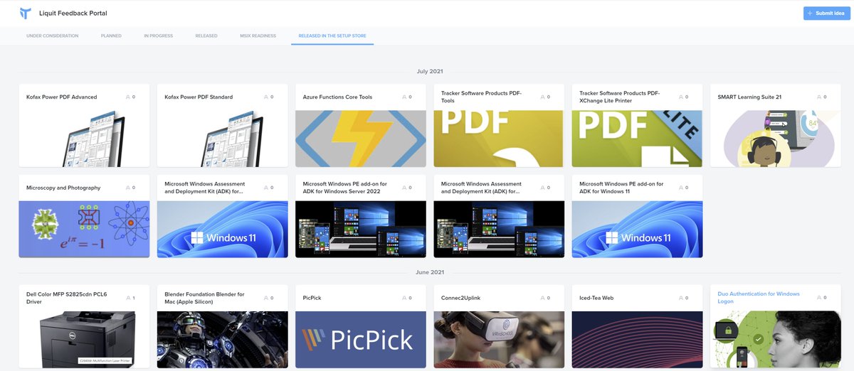The height and width of the screenshot is (371, 854).
Task: Click Windows 11 image on PE add-on card
Action: point(638,230)
